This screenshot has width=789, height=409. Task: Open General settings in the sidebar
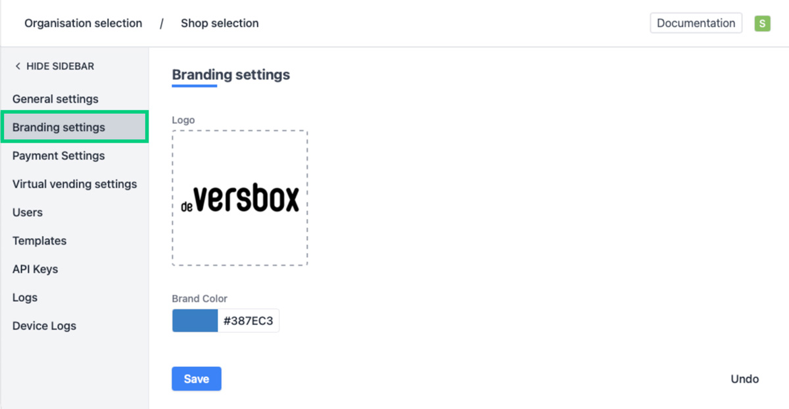(55, 99)
